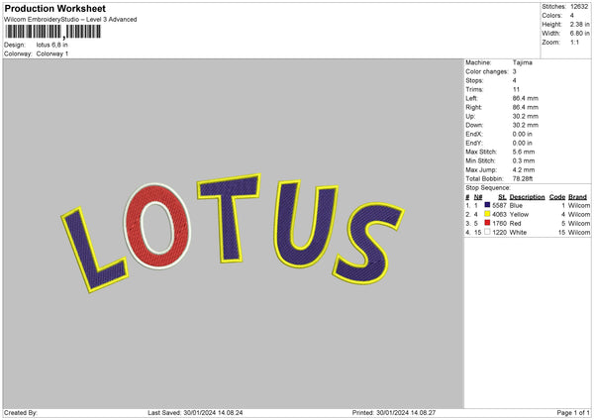Click 'Page 1 of 1' in the footer
Image resolution: width=594 pixels, height=420 pixels.
573,413
